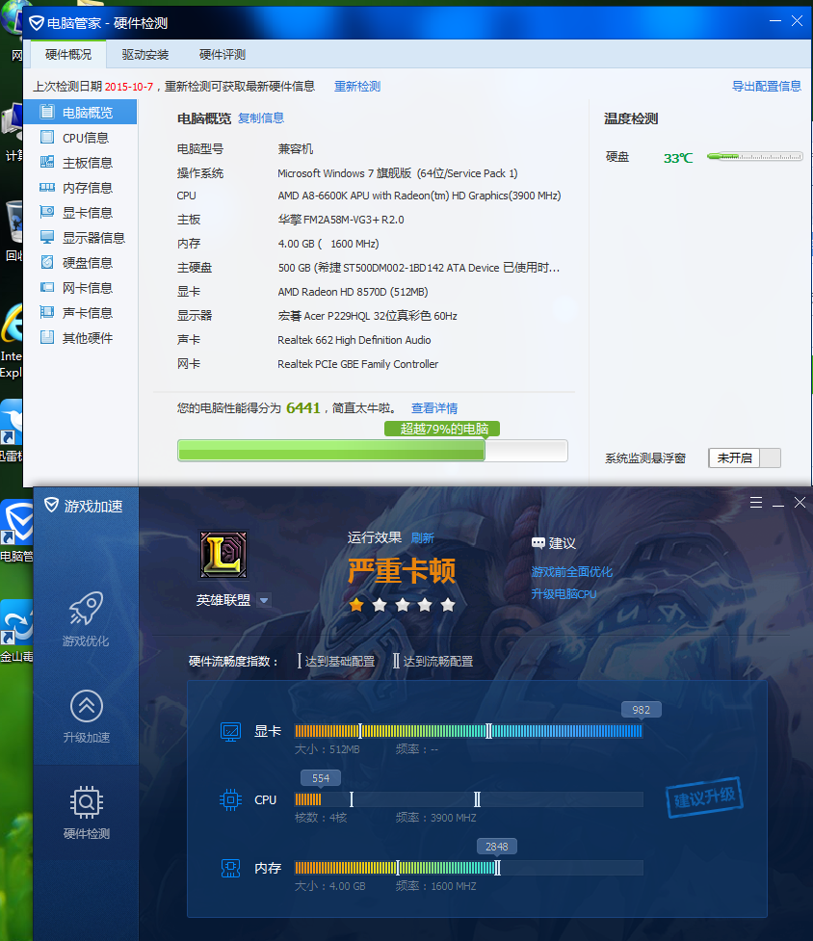Click the 其他硬件 icon
Screen dimensions: 813x941
(x=47, y=337)
